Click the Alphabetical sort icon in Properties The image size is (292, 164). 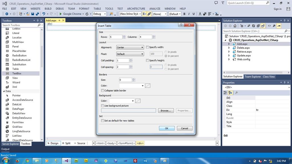point(230,93)
